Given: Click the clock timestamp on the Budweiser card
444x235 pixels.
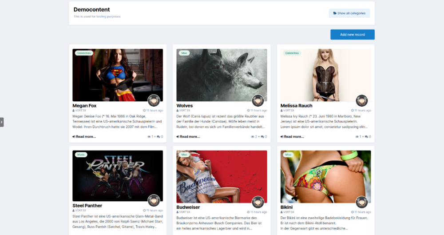Looking at the screenshot, I should [x=257, y=212].
